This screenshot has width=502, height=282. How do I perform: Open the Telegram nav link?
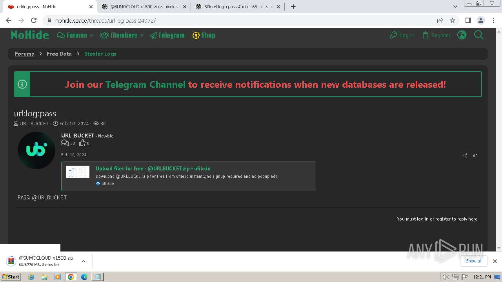pyautogui.click(x=167, y=35)
